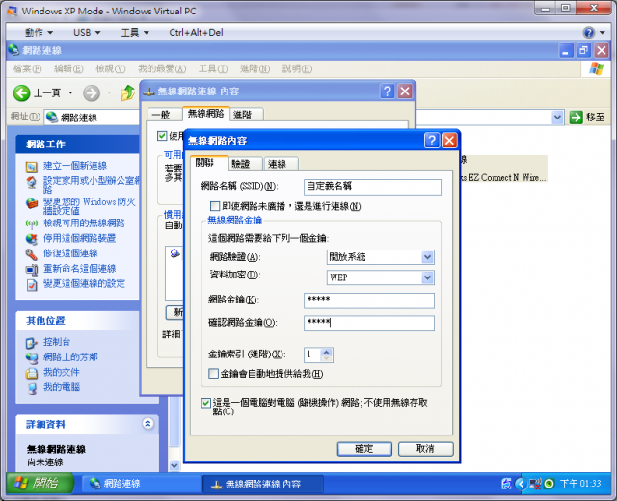
Task: Select the 關聯 tab
Action: pyautogui.click(x=209, y=163)
